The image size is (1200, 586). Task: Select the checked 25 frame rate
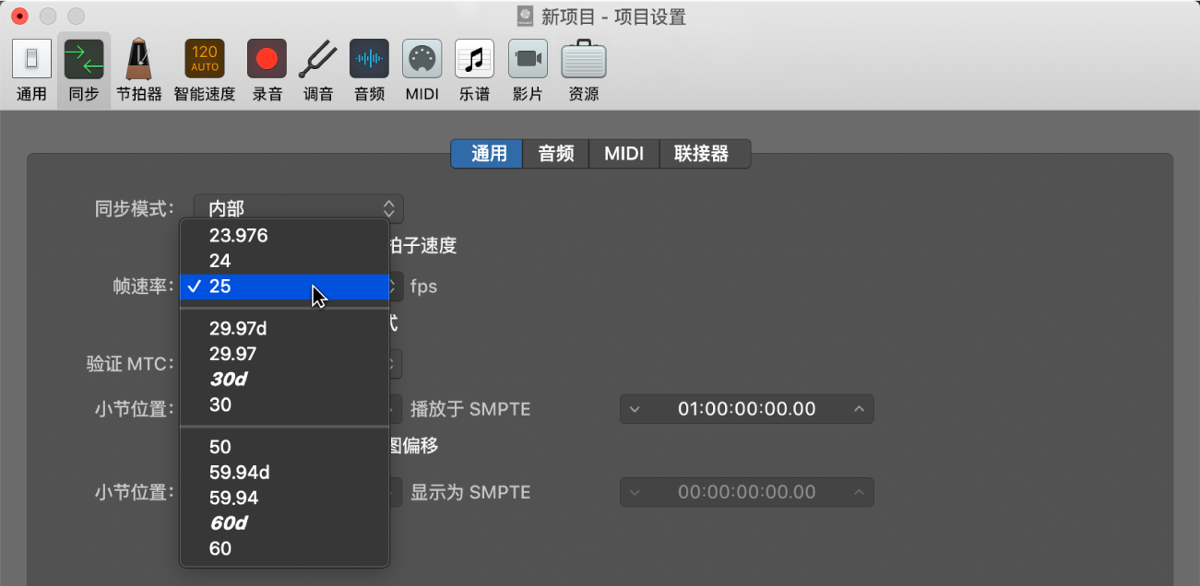tap(284, 287)
